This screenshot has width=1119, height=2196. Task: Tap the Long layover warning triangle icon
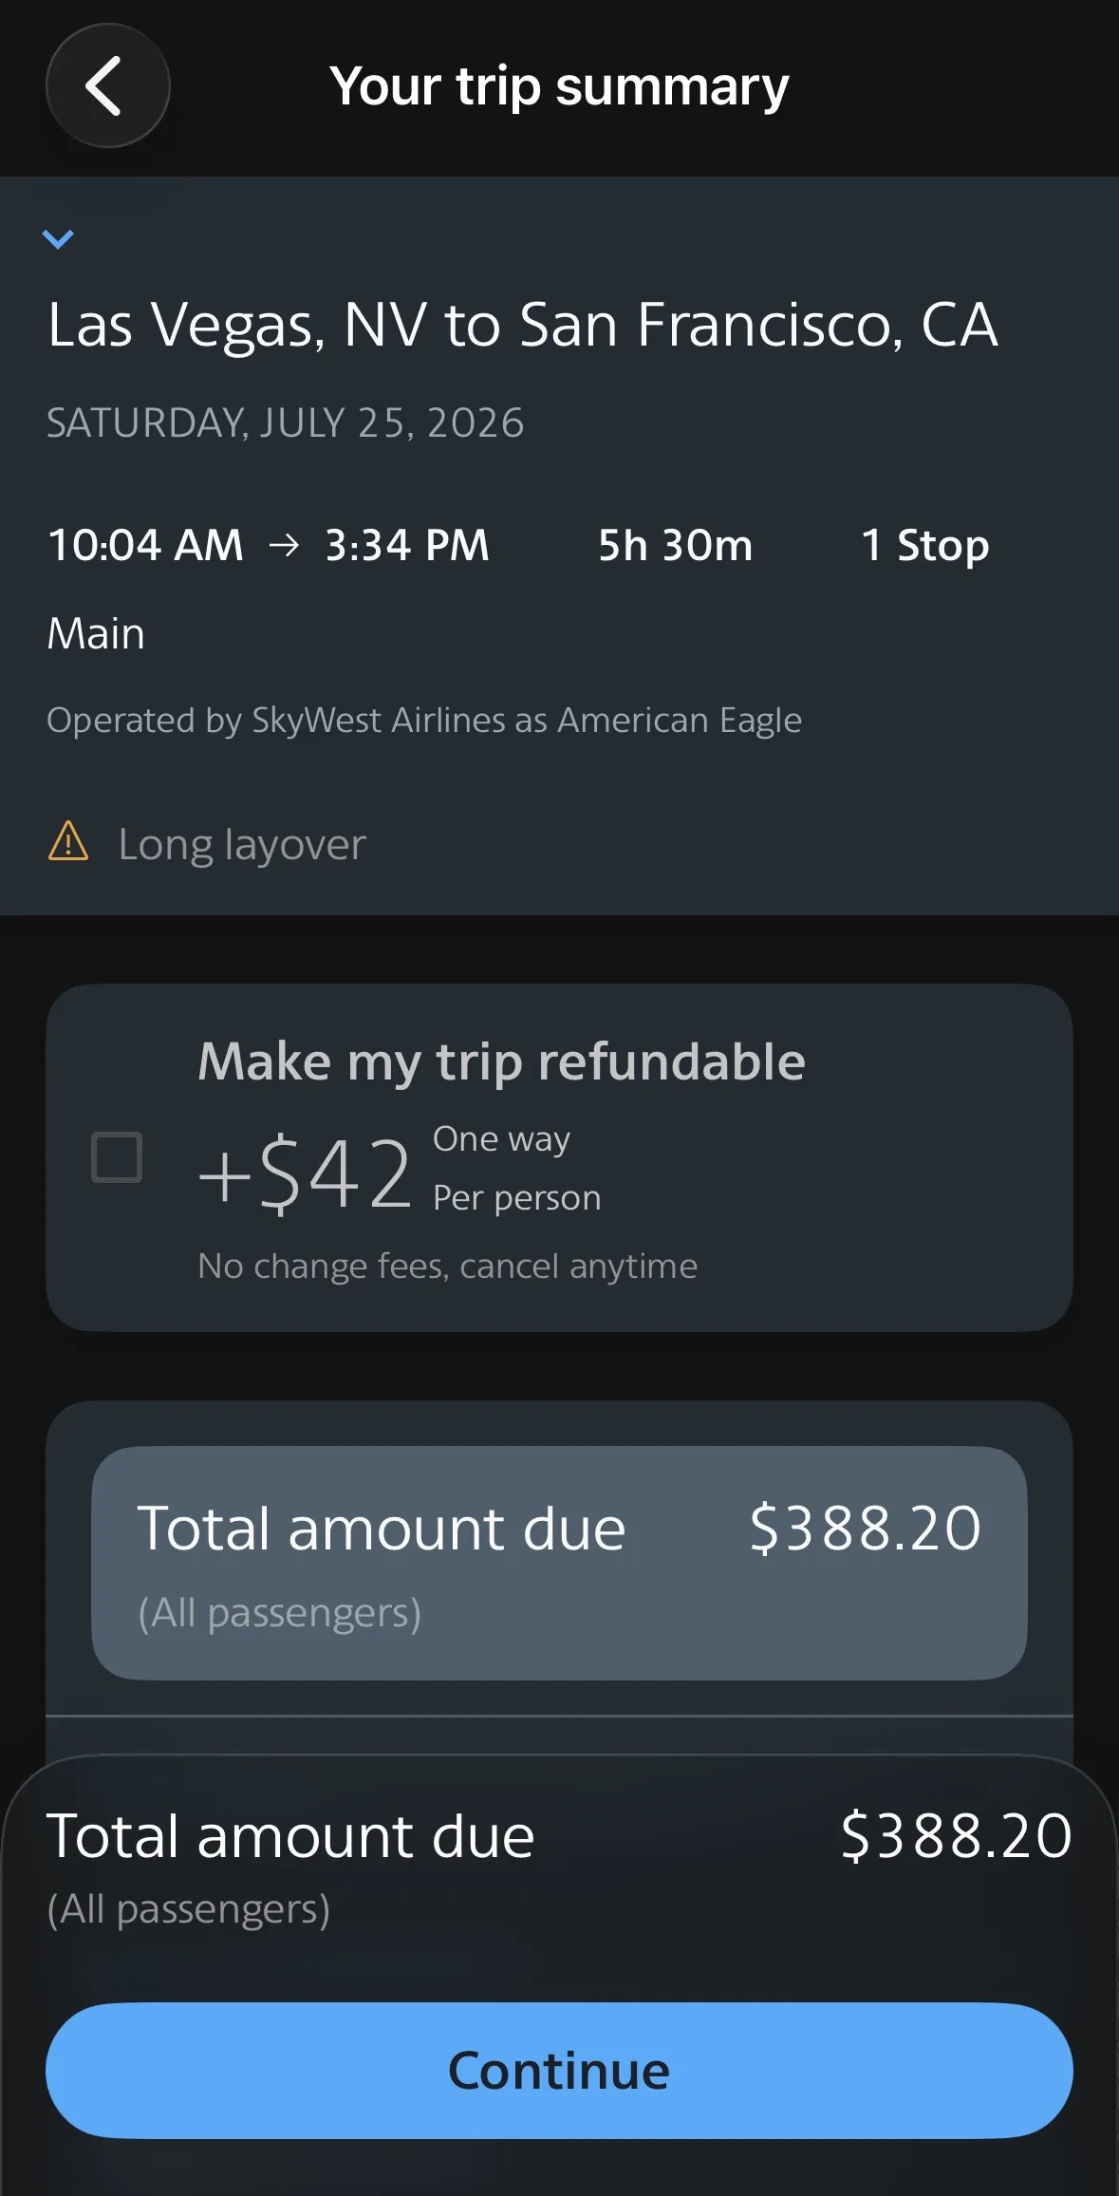[x=68, y=842]
